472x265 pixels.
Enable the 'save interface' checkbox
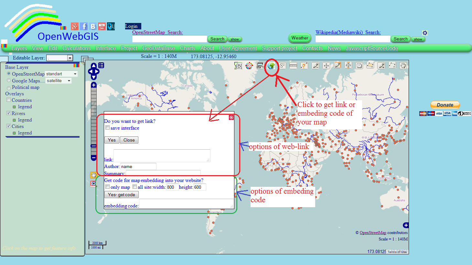[107, 128]
